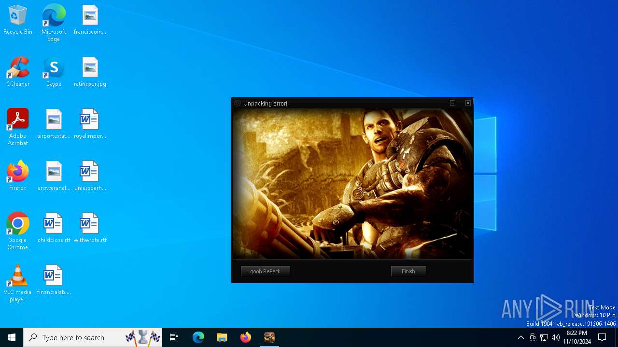Select the withwrote.rtf document

point(90,228)
